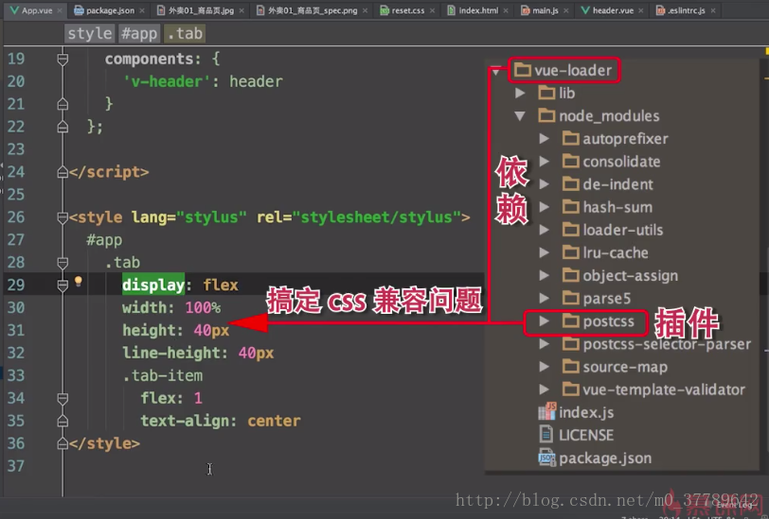Screen dimensions: 769x519
Task: Collapse the components block fold marker on line 19
Action: point(63,60)
